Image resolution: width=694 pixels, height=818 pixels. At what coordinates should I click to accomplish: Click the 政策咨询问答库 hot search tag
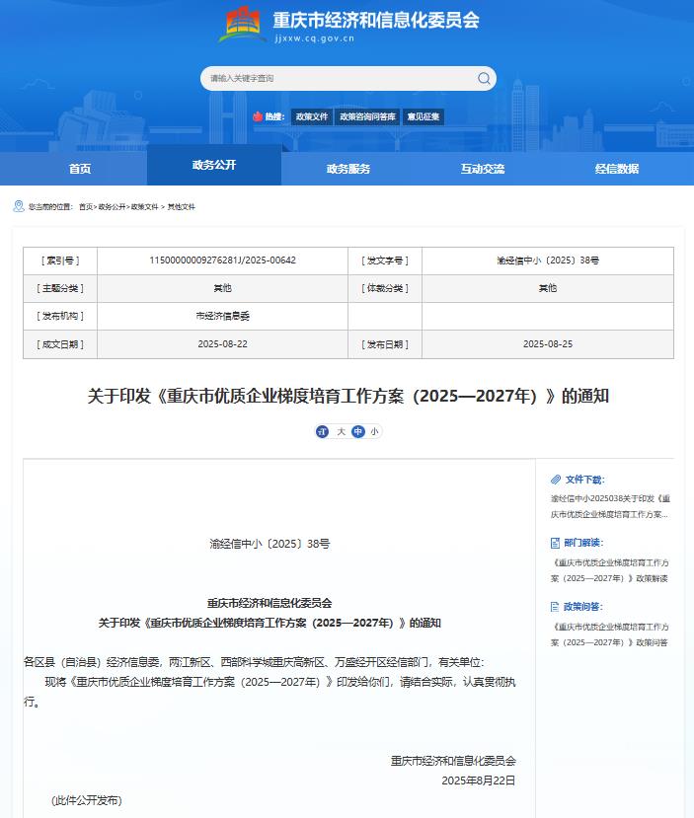click(367, 116)
